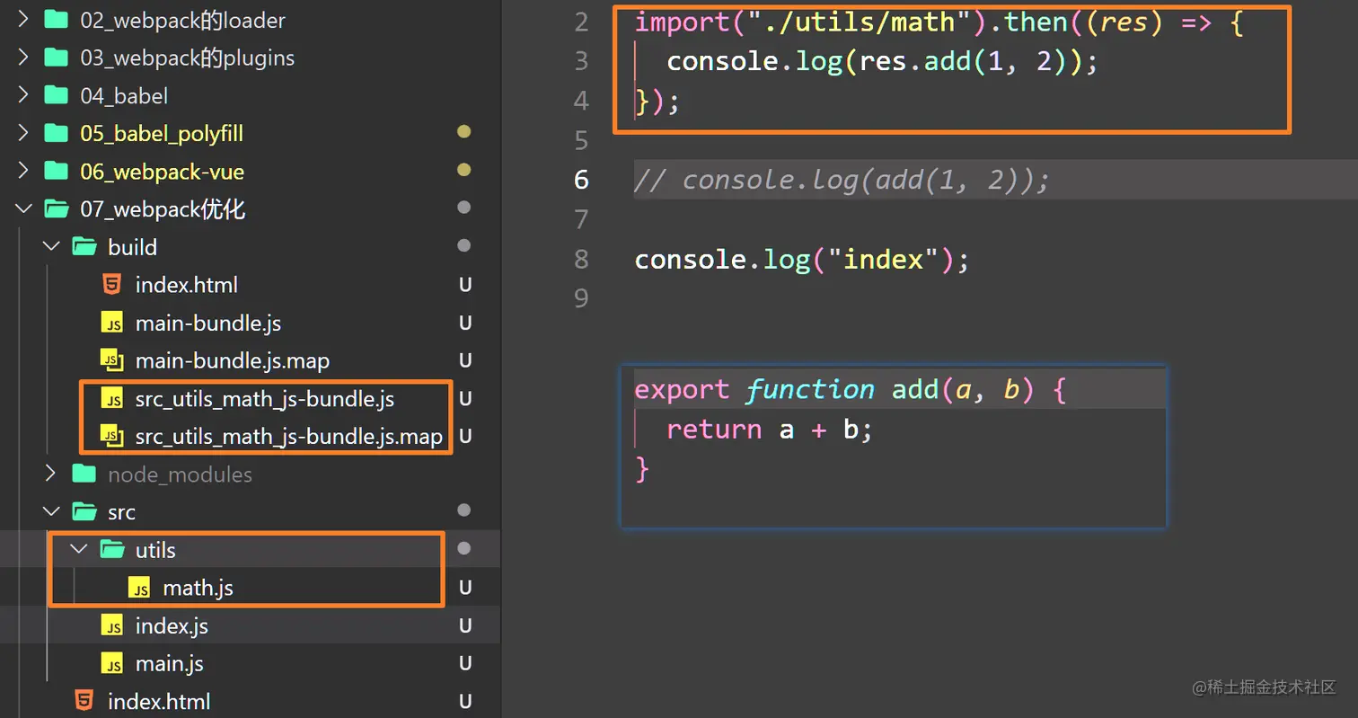
Task: Click the U git status of math.js
Action: (x=465, y=588)
